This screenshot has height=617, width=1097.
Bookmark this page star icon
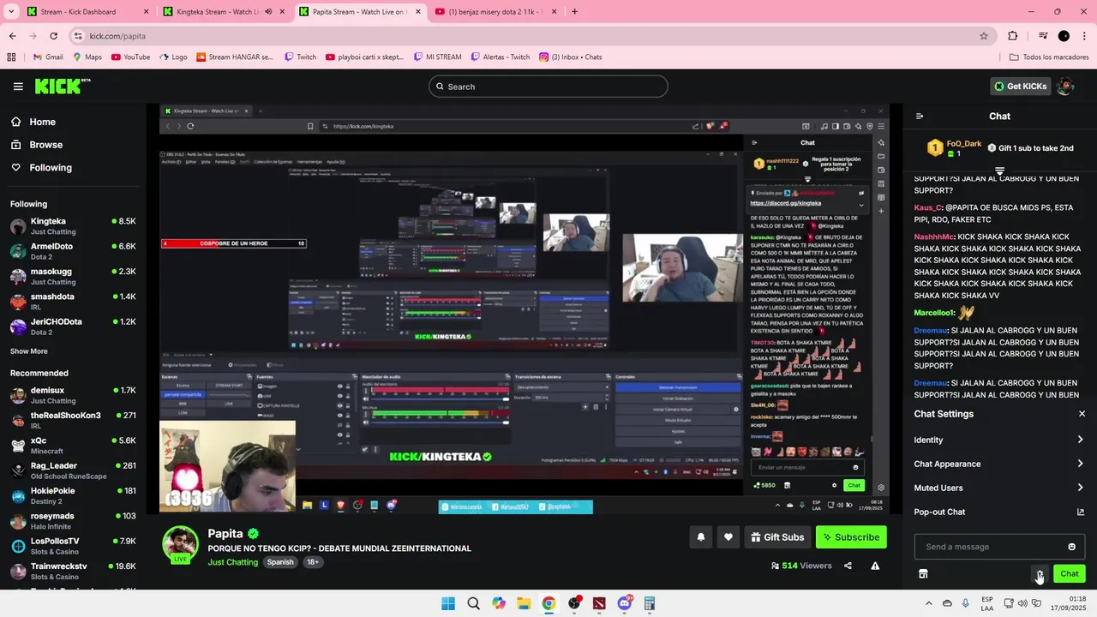(984, 36)
